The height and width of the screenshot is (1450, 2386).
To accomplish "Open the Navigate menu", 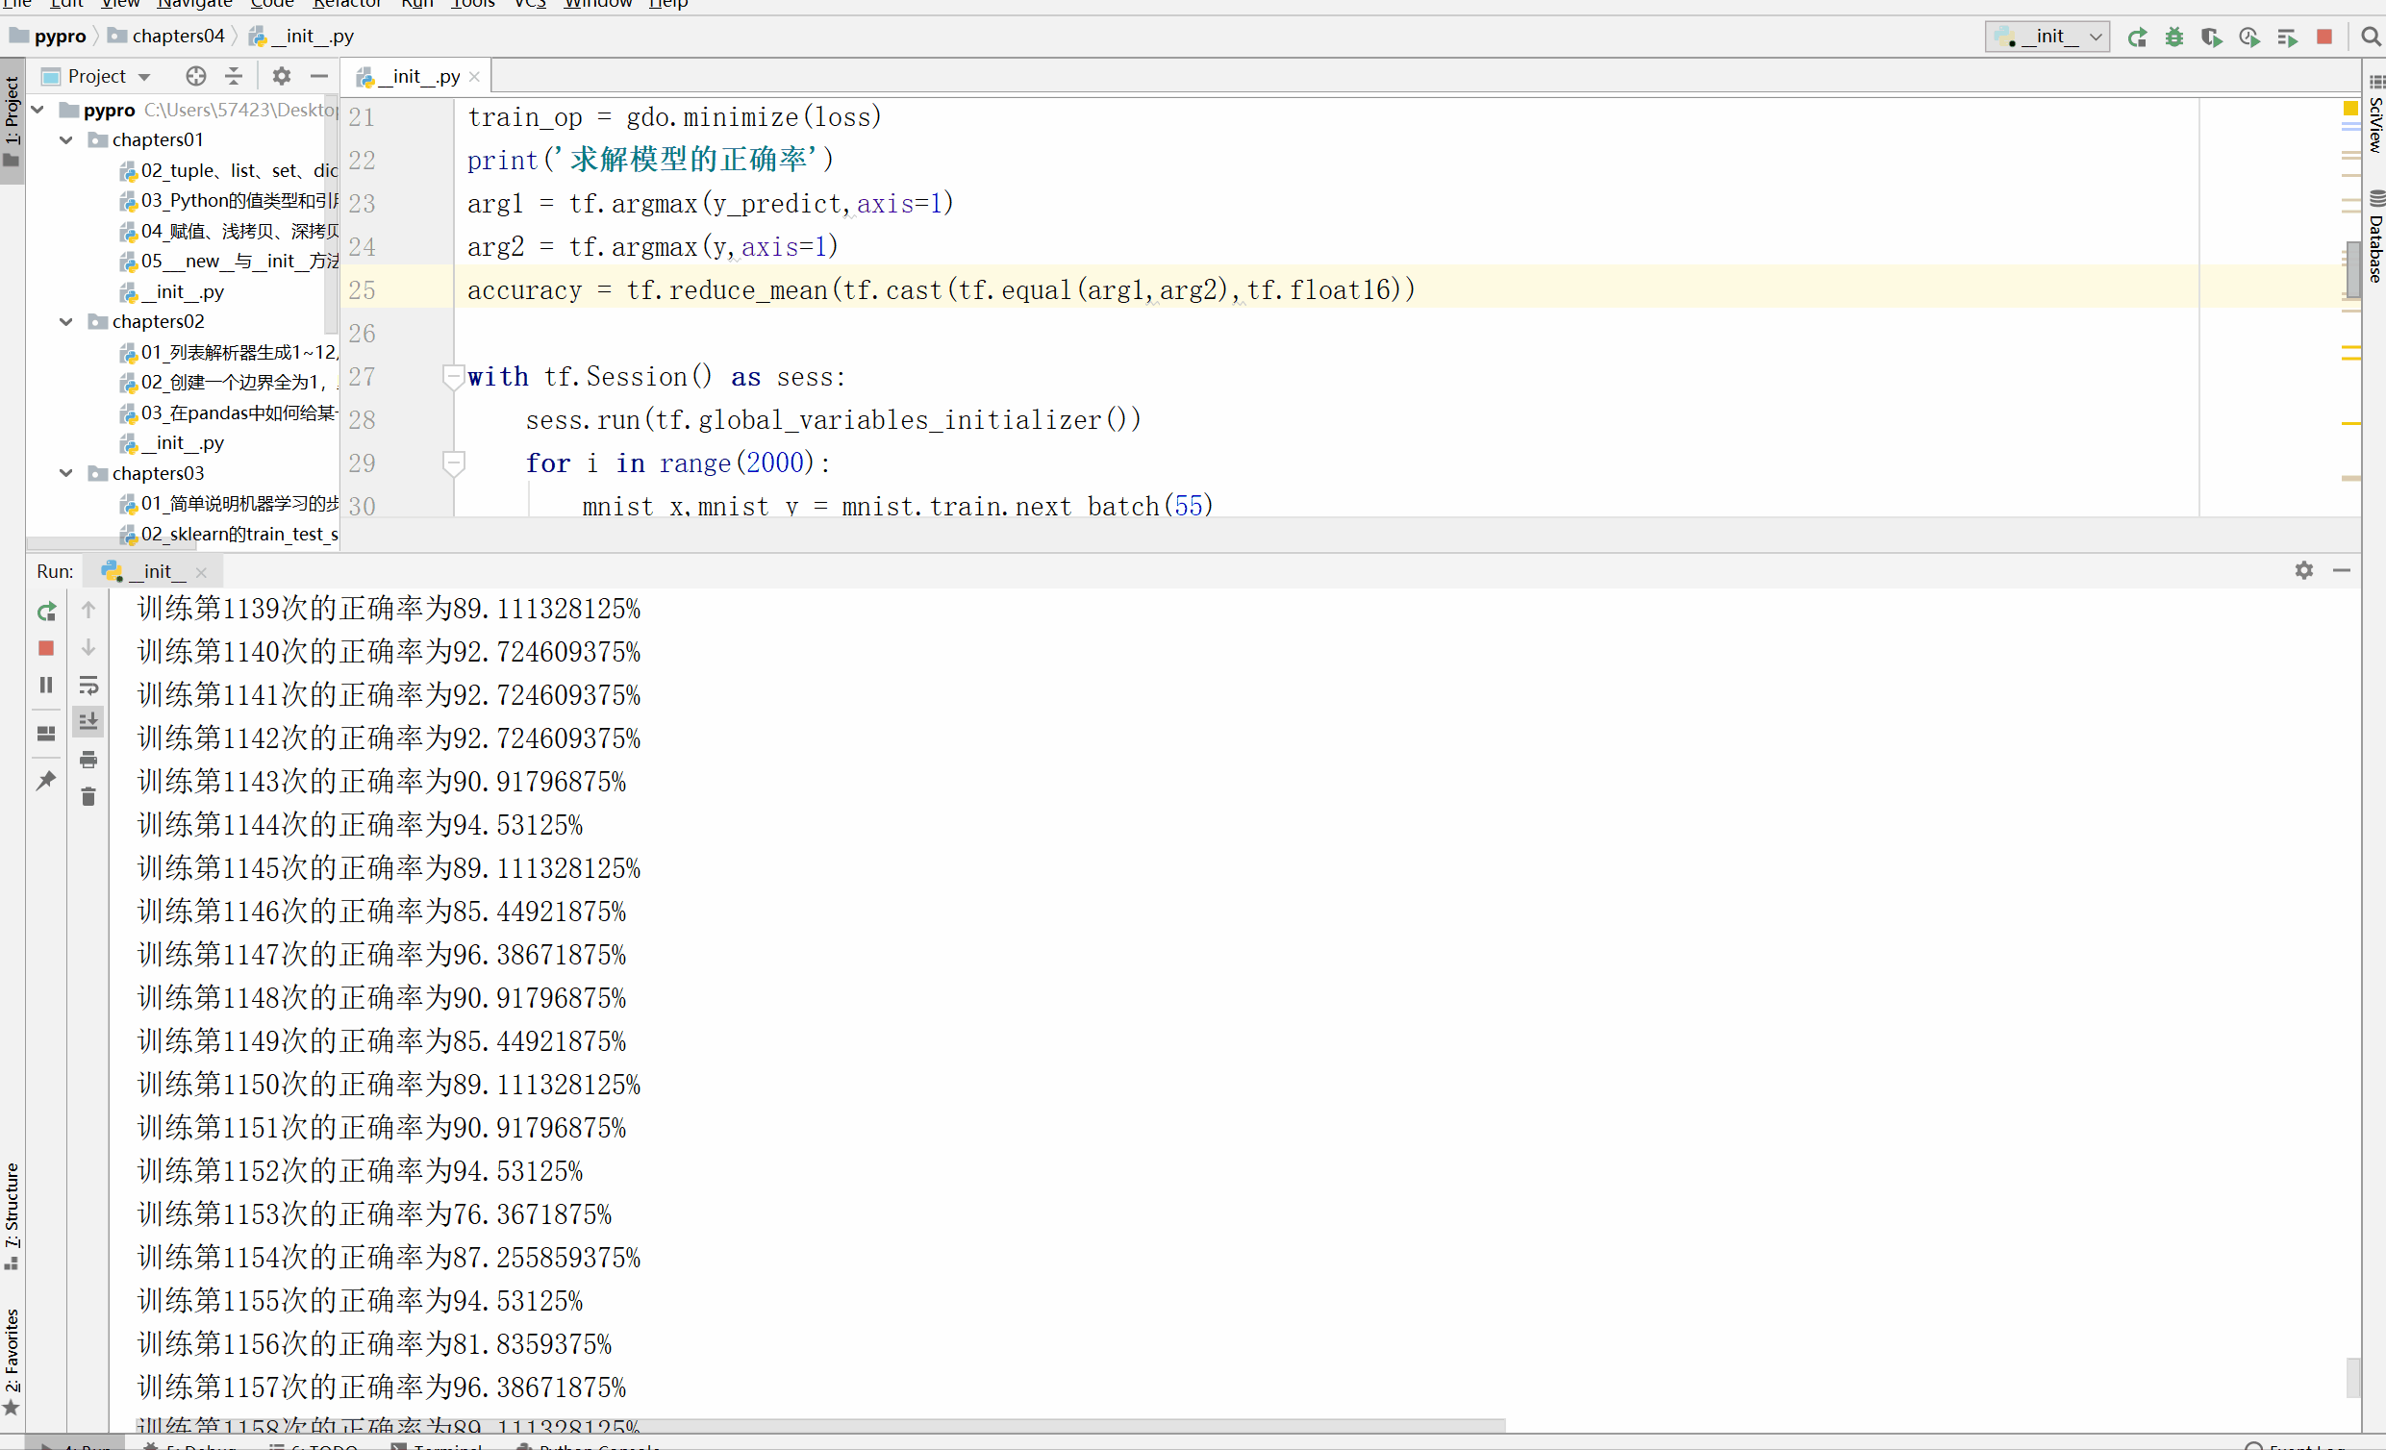I will point(194,4).
